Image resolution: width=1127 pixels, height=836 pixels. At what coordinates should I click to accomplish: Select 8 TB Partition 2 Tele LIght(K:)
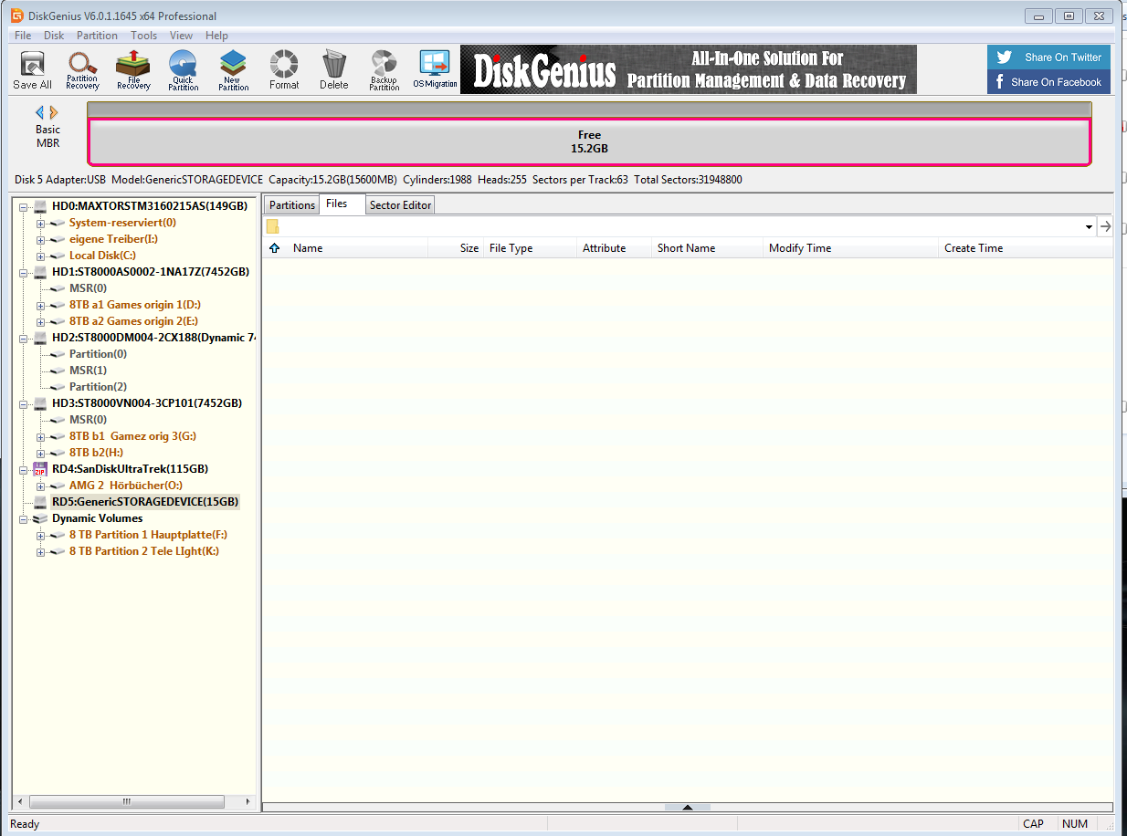144,551
